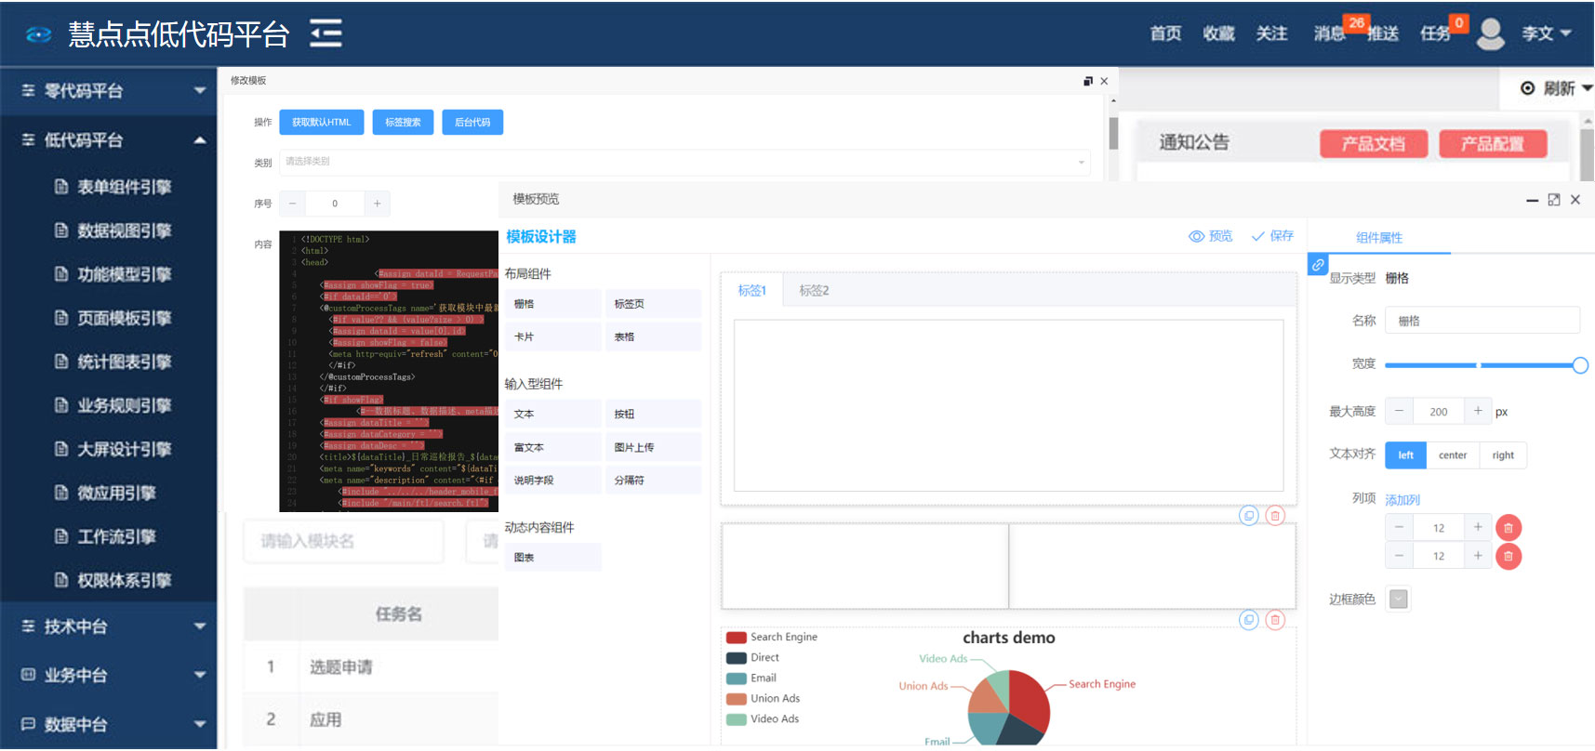Viewport: 1595px width, 751px height.
Task: Switch to 标签1 tab in canvas
Action: pos(752,290)
